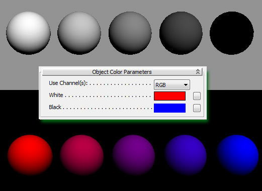Select the dark gray sphere
The width and height of the screenshot is (262, 191).
[x=181, y=33]
